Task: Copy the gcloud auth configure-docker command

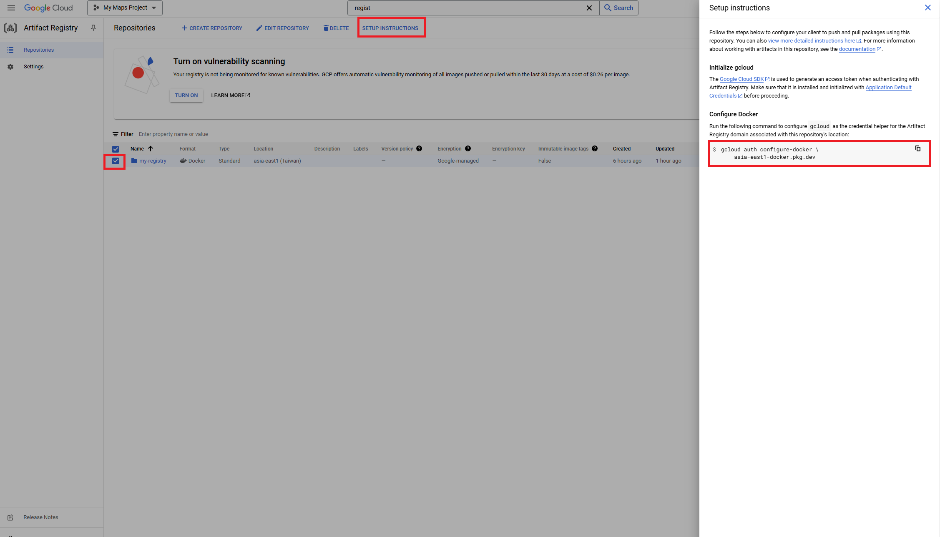Action: [x=918, y=148]
